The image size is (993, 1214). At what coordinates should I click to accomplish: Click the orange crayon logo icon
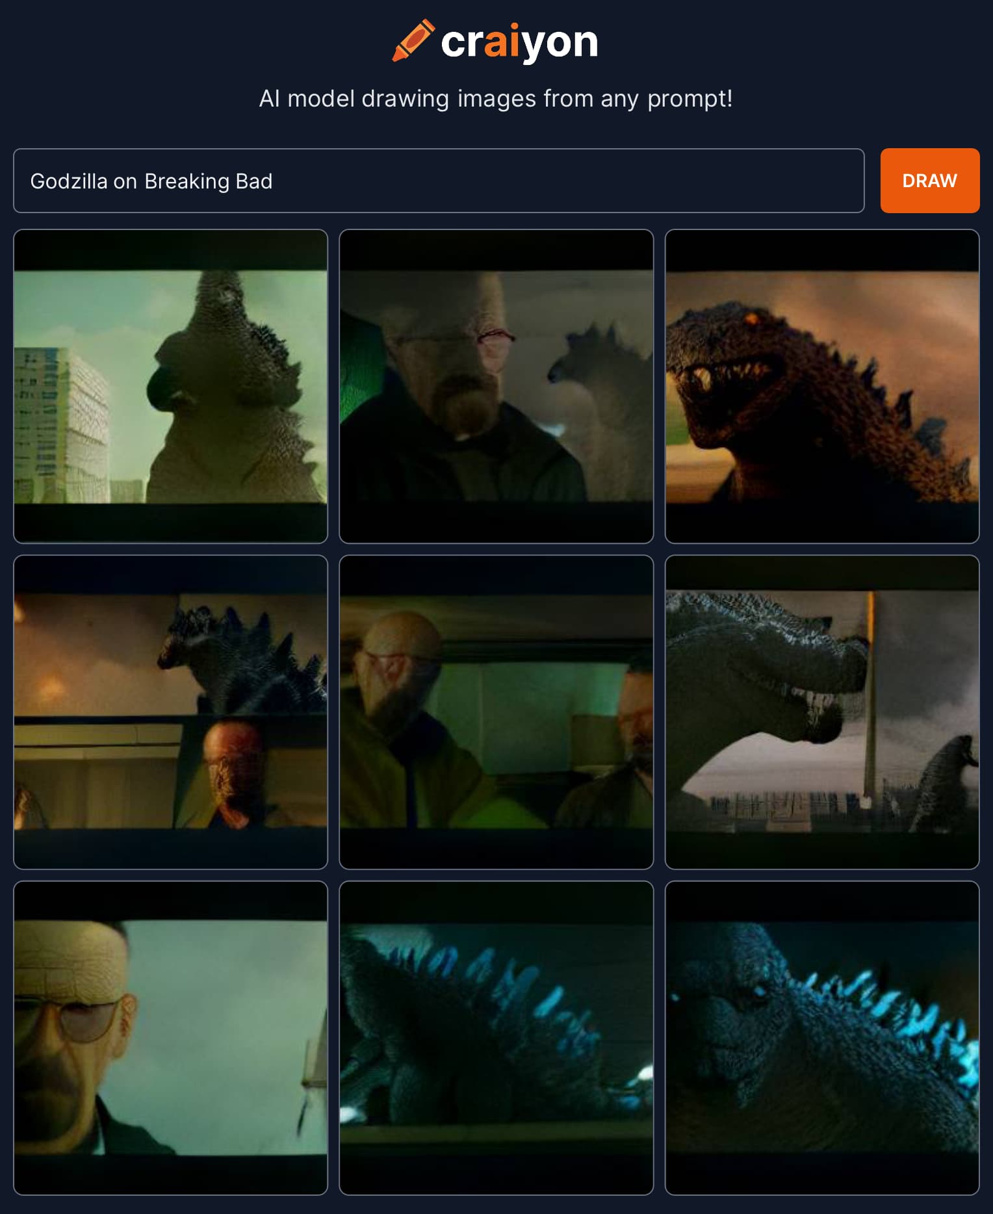[x=413, y=40]
